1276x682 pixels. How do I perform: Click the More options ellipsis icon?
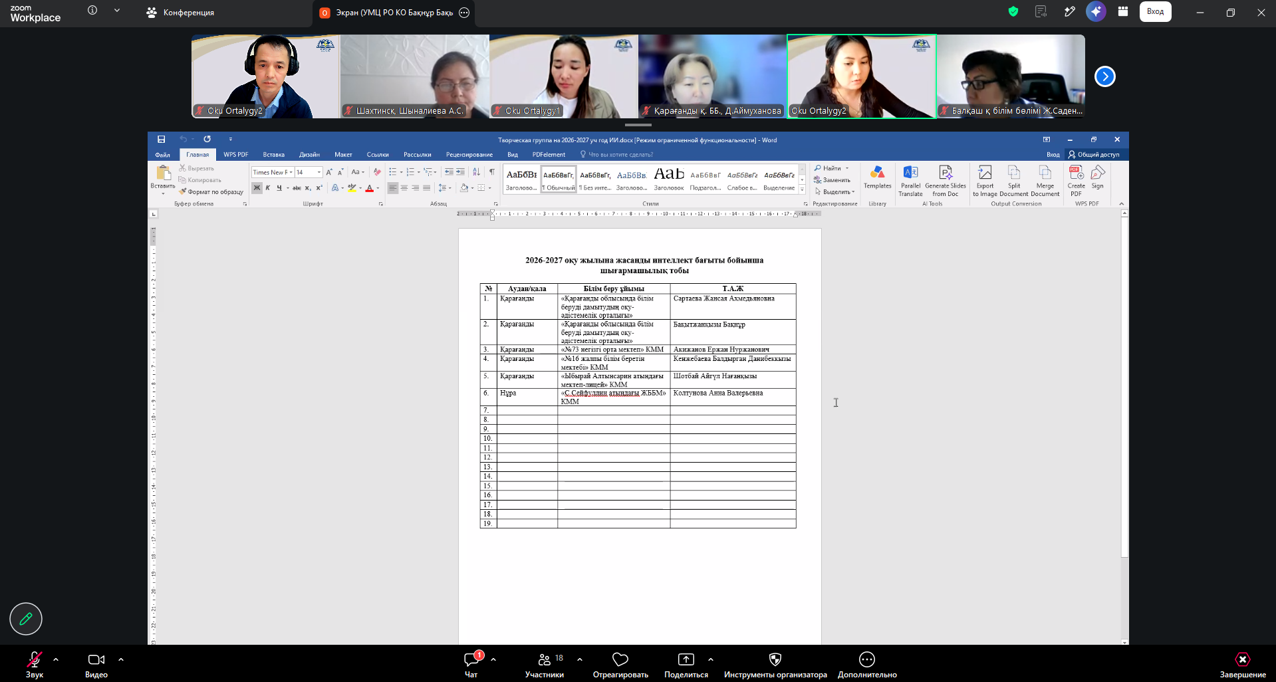click(x=867, y=659)
